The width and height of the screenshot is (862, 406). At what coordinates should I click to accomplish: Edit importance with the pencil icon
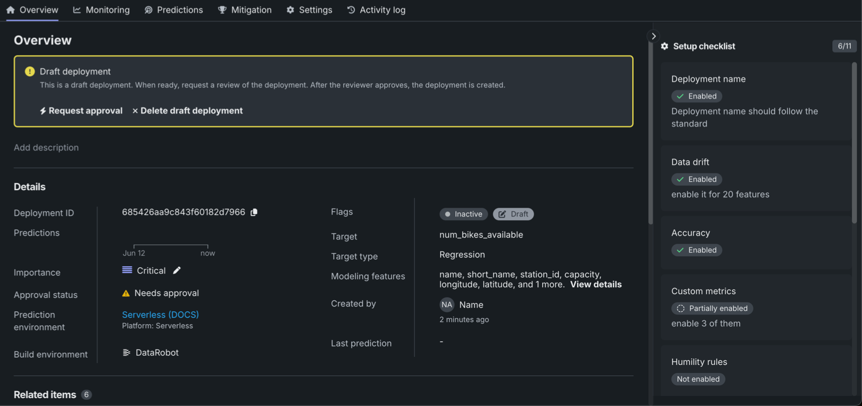point(177,270)
